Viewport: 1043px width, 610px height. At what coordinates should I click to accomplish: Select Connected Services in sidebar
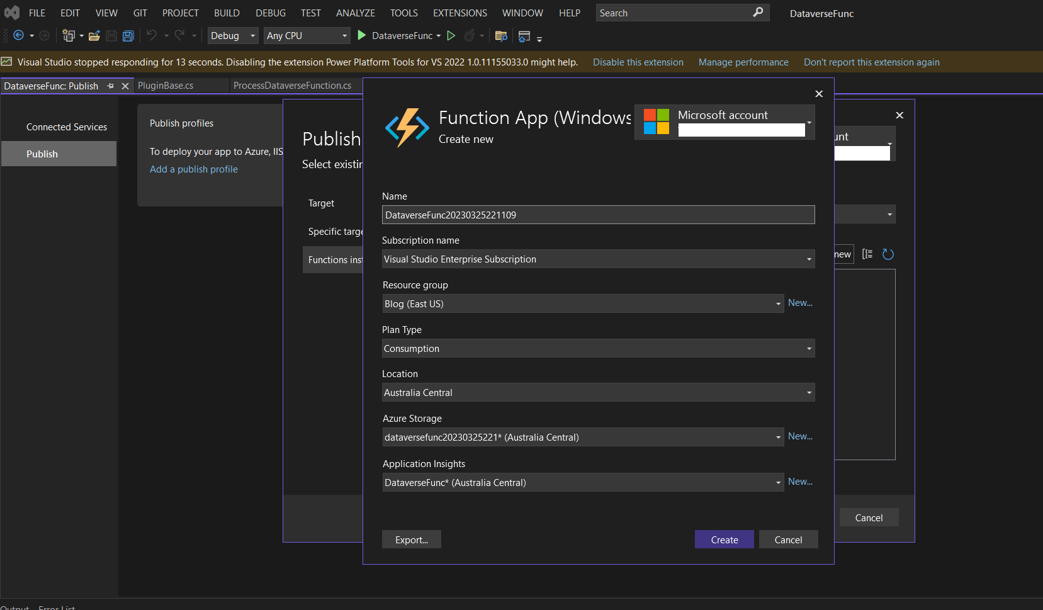[67, 127]
